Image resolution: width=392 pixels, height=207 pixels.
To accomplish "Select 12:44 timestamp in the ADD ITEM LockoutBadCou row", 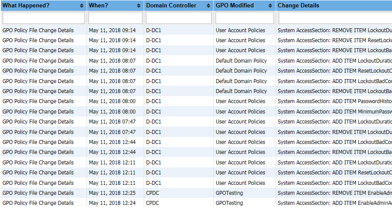I will point(112,142).
